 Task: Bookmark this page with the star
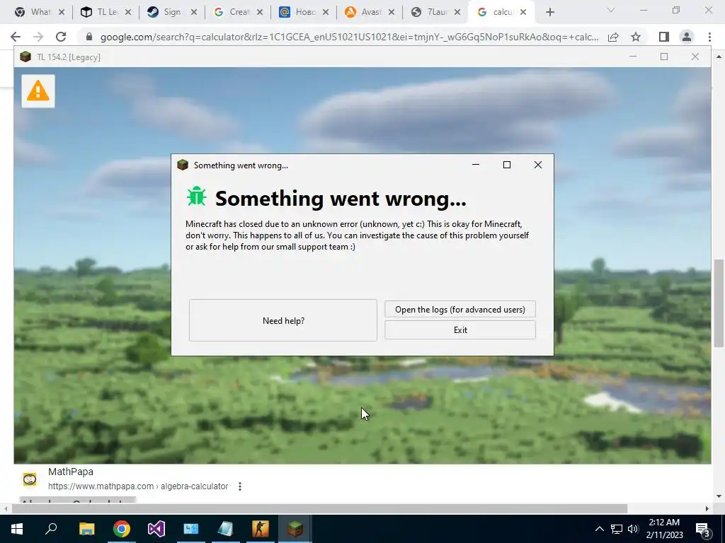pos(636,37)
